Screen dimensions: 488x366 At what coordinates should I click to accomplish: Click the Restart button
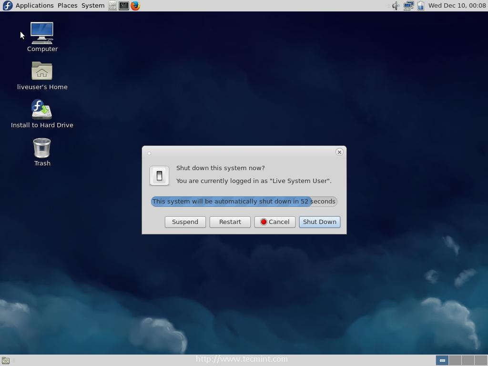[230, 222]
